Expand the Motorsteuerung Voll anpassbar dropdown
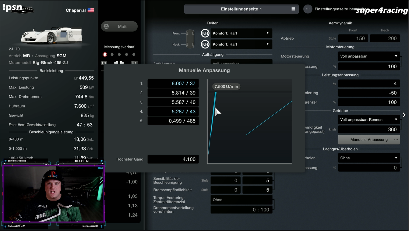 pyautogui.click(x=369, y=56)
